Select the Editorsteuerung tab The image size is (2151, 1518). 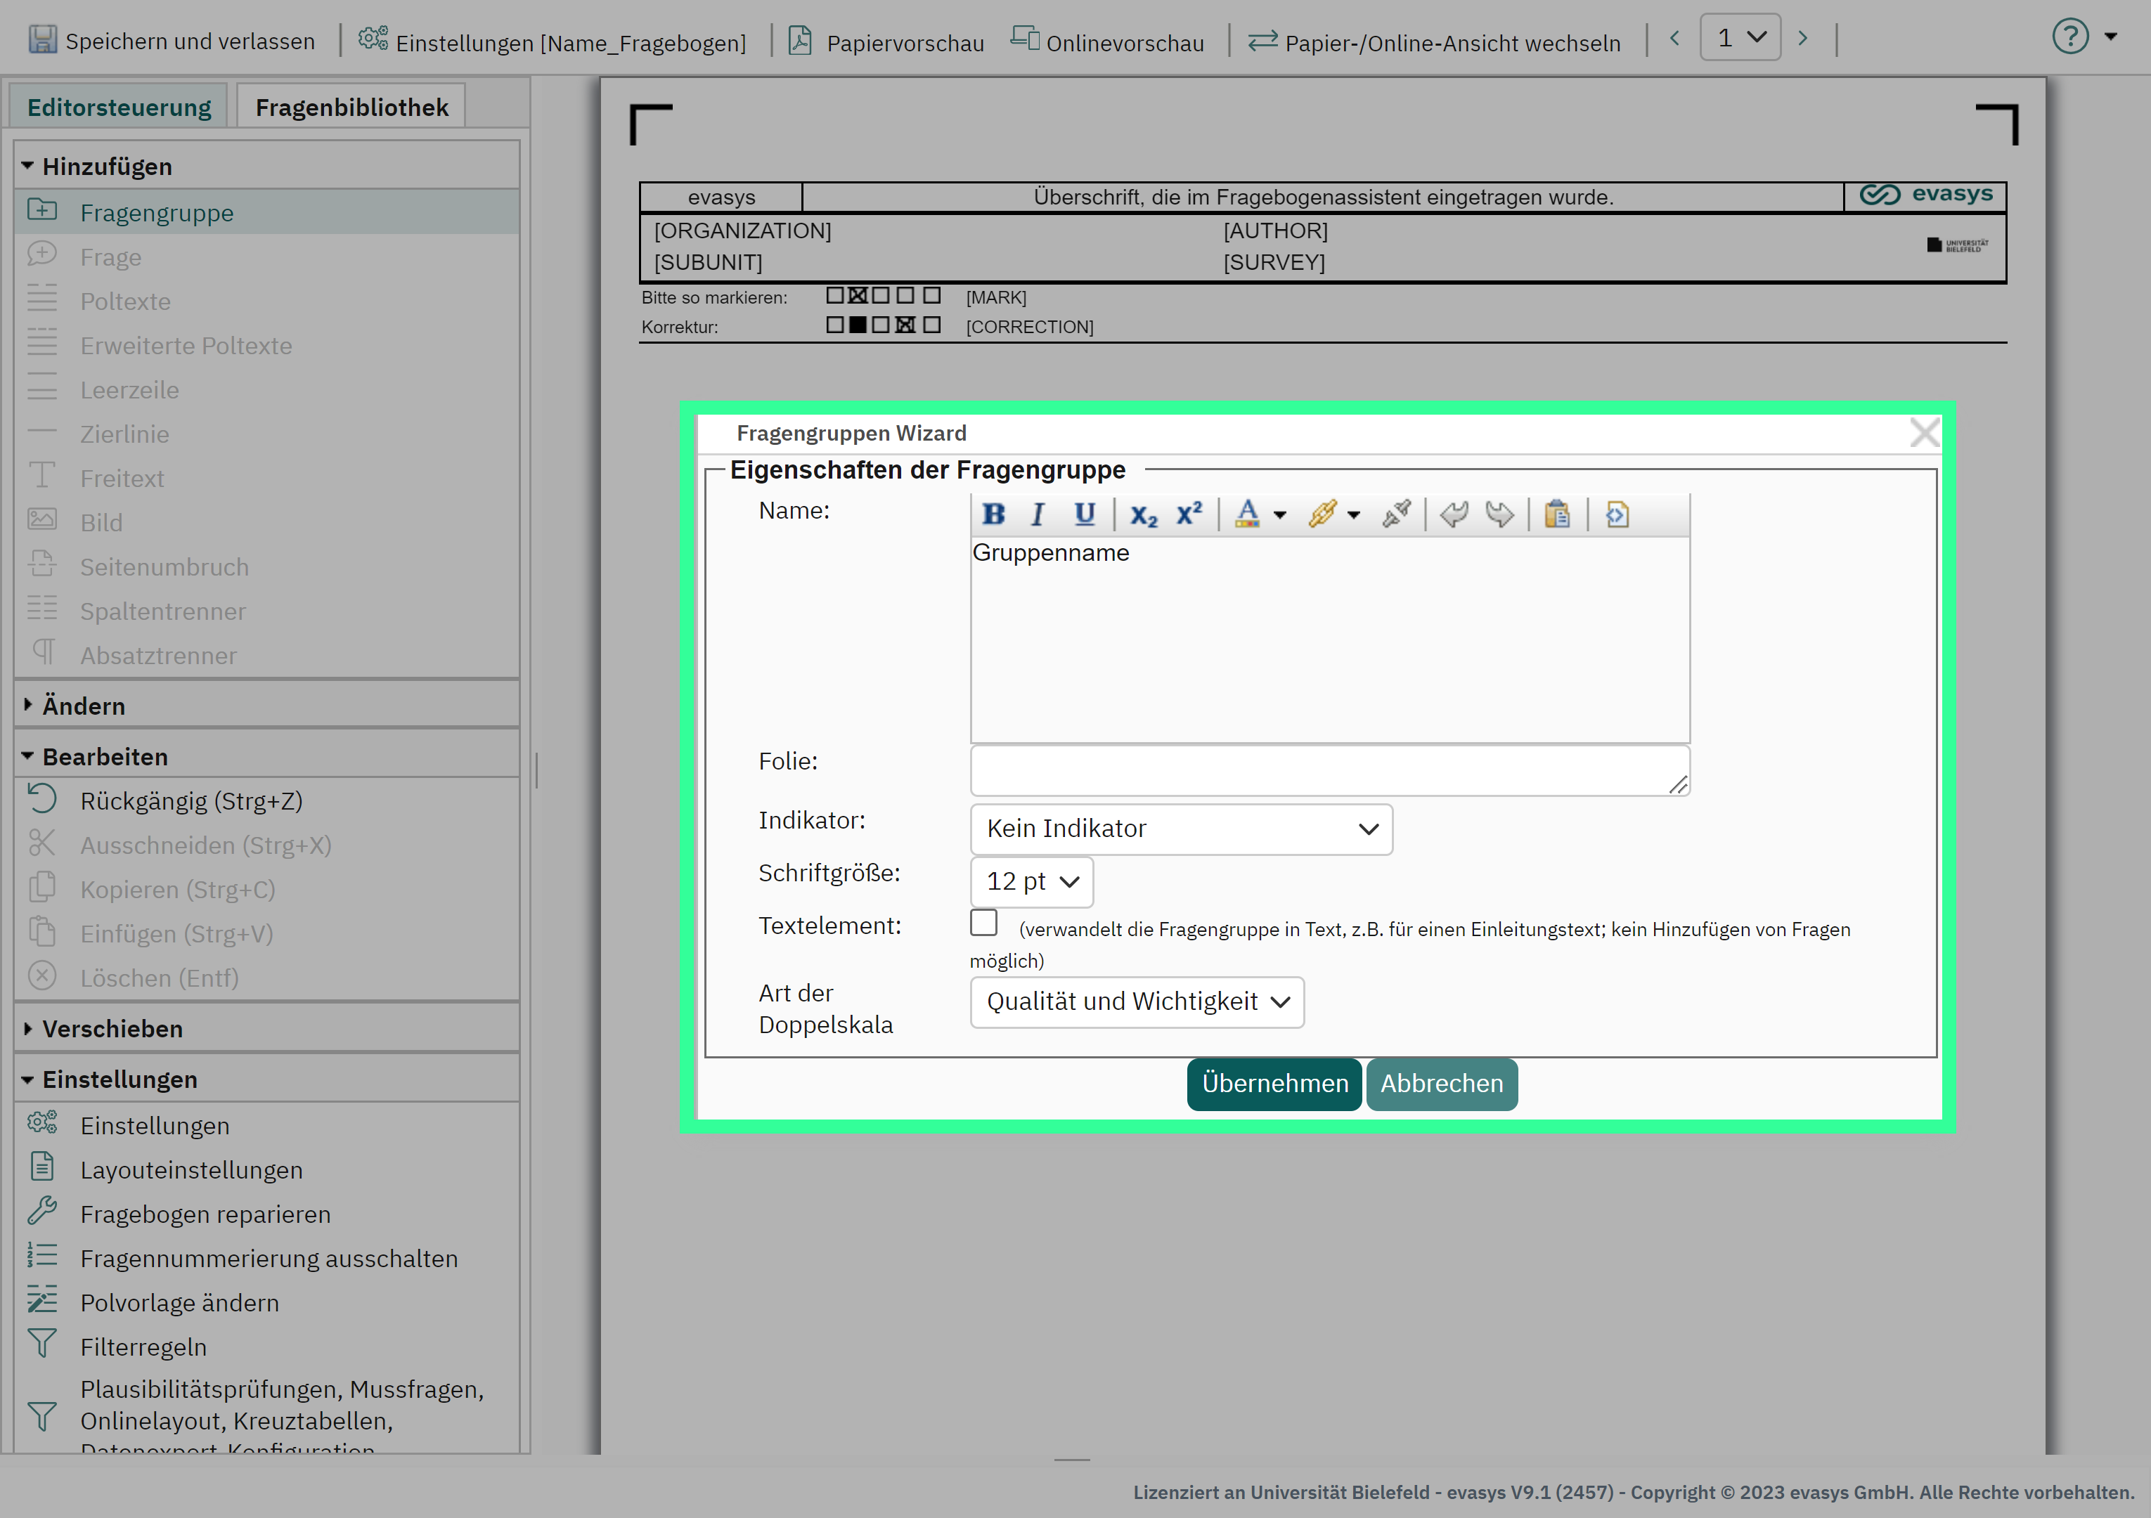(119, 107)
